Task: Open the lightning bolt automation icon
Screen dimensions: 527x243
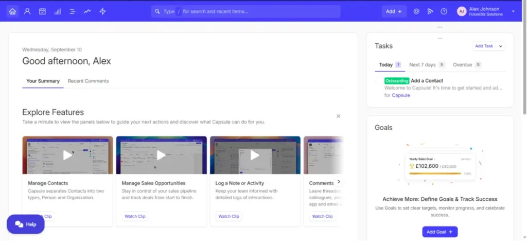Action: tap(102, 11)
